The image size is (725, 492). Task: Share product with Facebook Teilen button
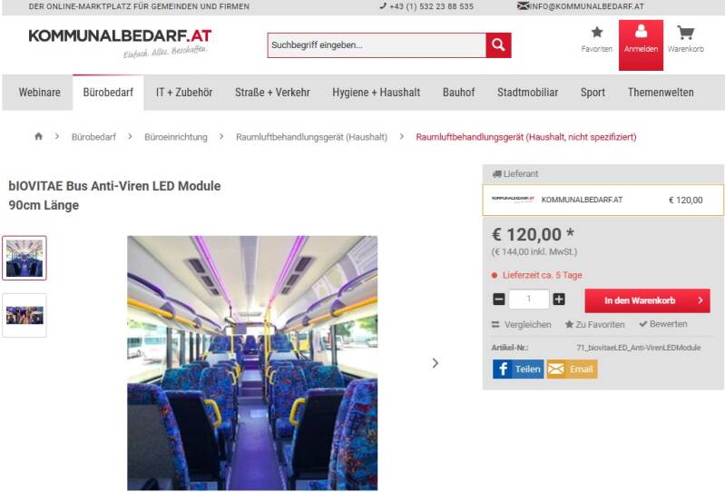pyautogui.click(x=518, y=369)
